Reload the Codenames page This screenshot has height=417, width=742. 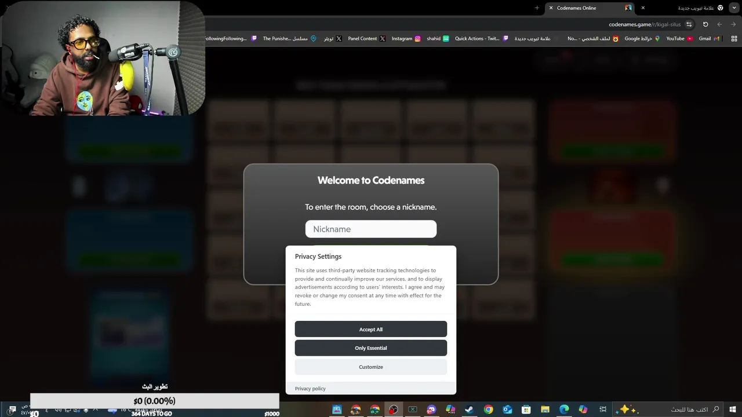705,24
